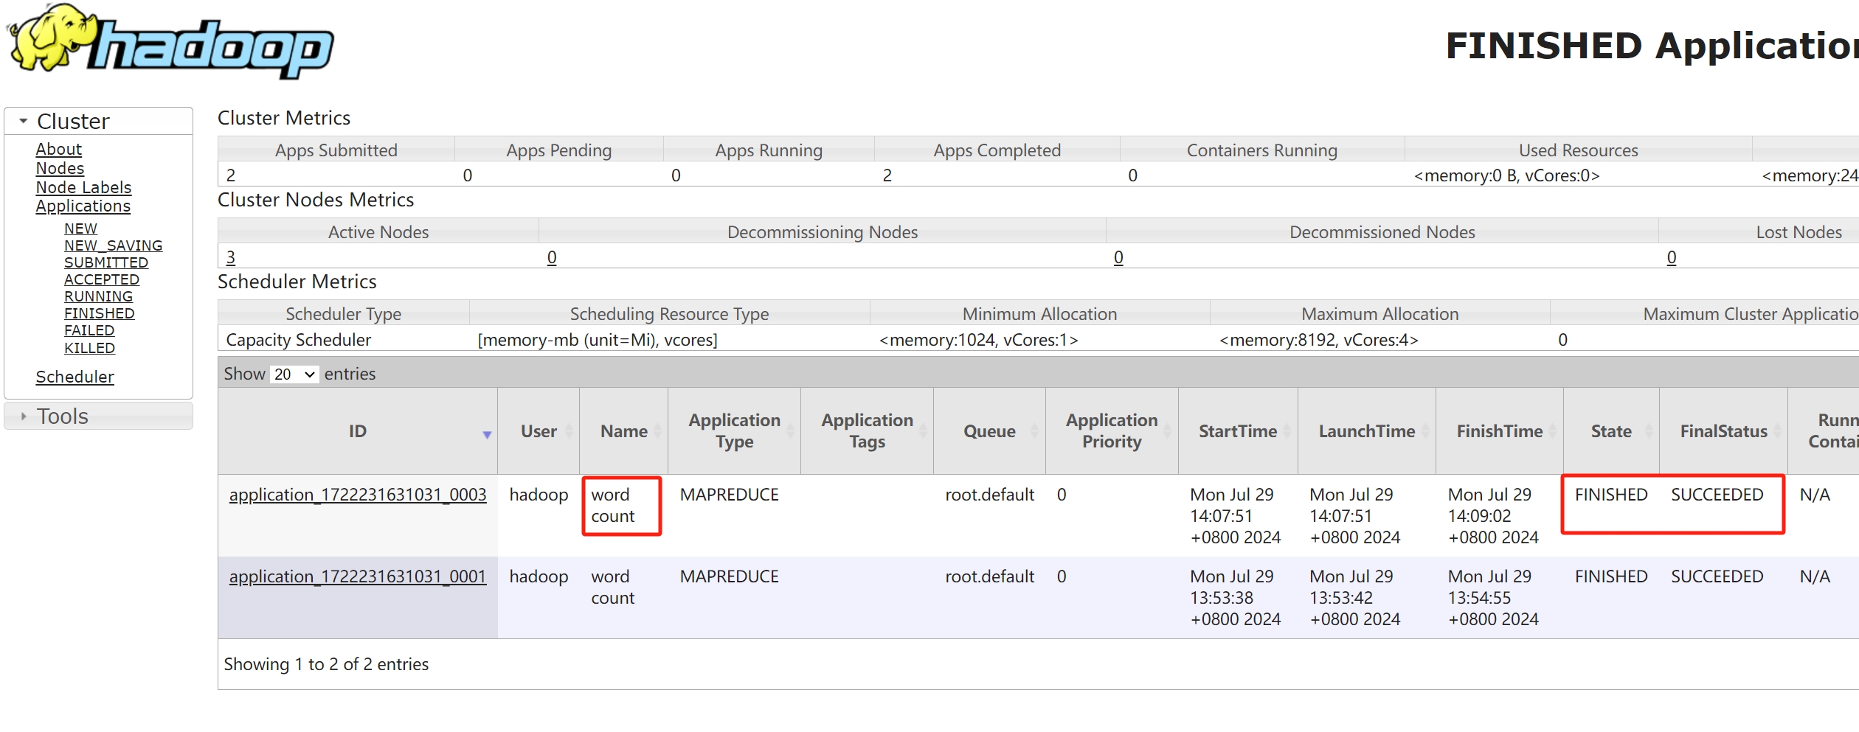
Task: Sort table by Queue column
Action: tap(989, 431)
